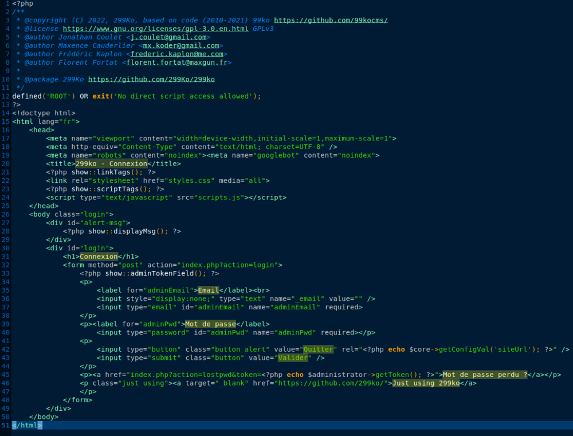
Task: Click the line number 1 in gutter
Action: pos(7,3)
